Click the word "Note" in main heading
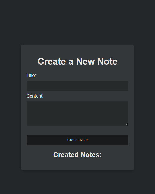Viewport: 155px width, 194px height. click(107, 61)
